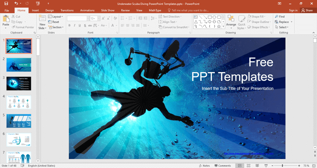The width and height of the screenshot is (317, 168).
Task: Switch to Slide Show tab
Action: coord(108,10)
